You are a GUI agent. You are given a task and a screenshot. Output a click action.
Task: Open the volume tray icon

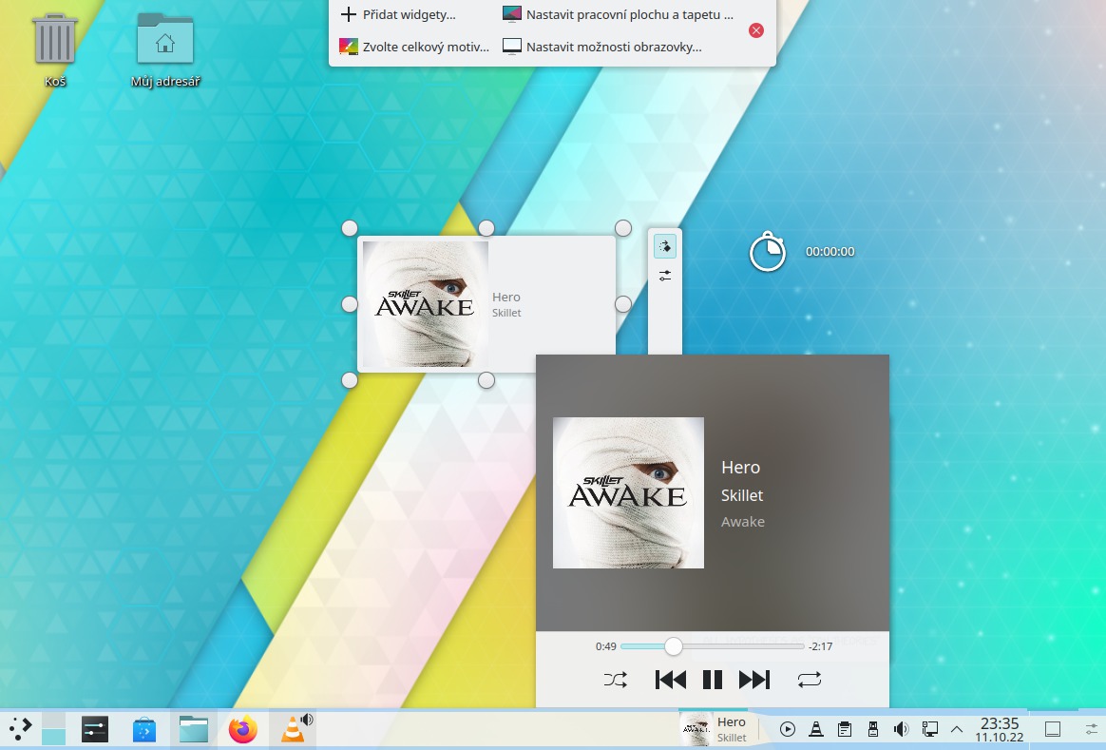click(x=901, y=729)
